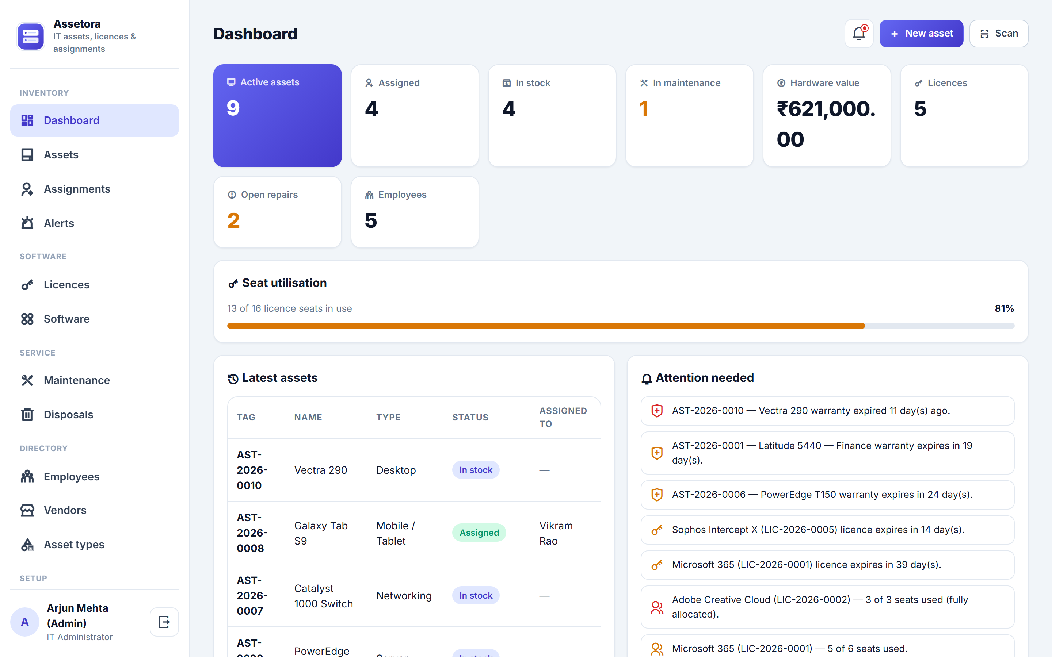This screenshot has height=657, width=1052.
Task: Click the Sophos Intercept X licence alert
Action: coord(827,530)
